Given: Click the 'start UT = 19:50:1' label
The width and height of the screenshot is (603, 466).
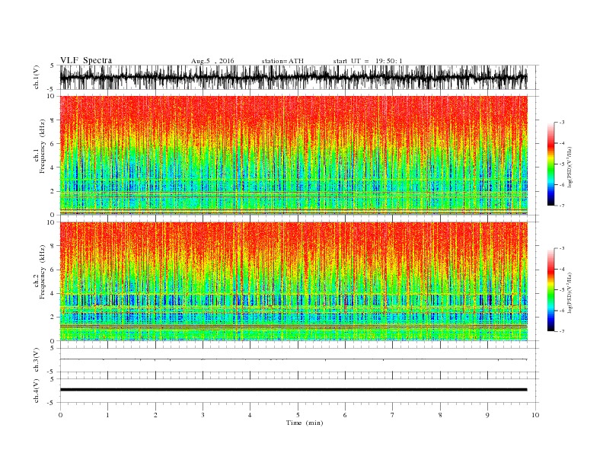Looking at the screenshot, I should click(x=368, y=61).
